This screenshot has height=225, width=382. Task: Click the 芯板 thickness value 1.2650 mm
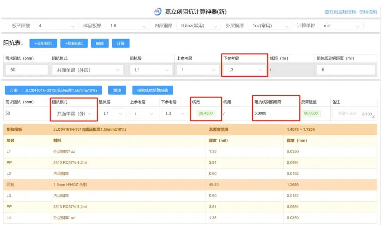293,185
